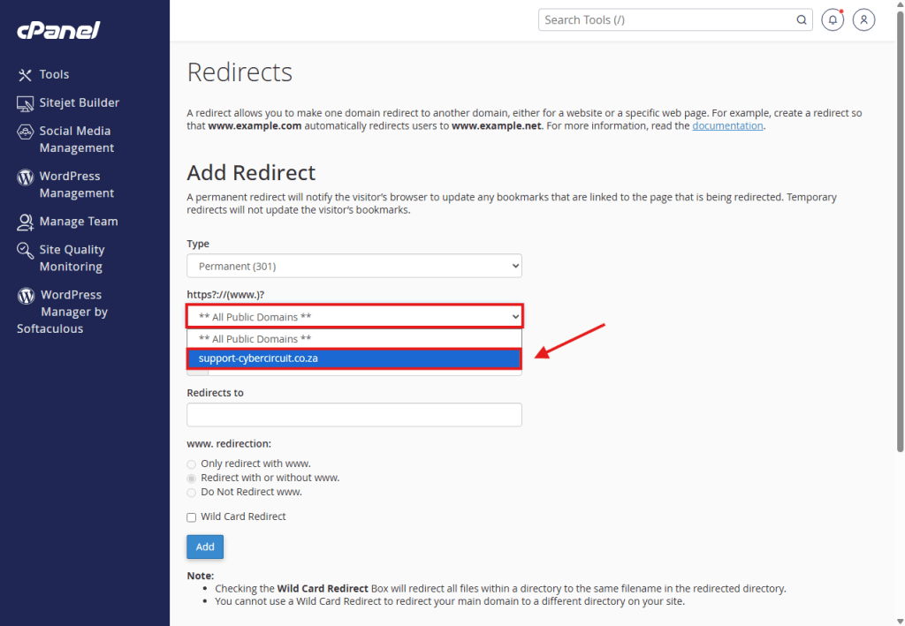
Task: Click the Social Media Management icon
Action: (25, 132)
